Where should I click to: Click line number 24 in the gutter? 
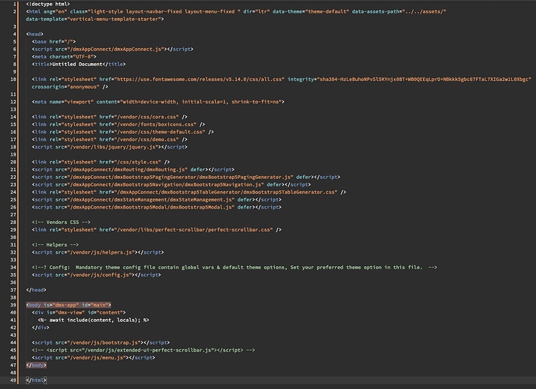coord(13,191)
